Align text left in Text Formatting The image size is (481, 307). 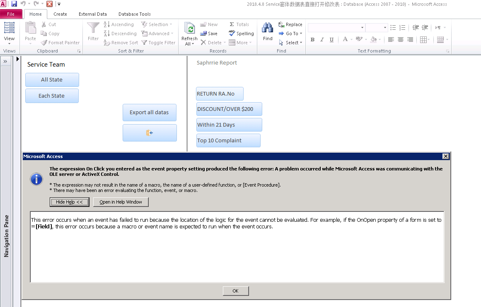[391, 40]
